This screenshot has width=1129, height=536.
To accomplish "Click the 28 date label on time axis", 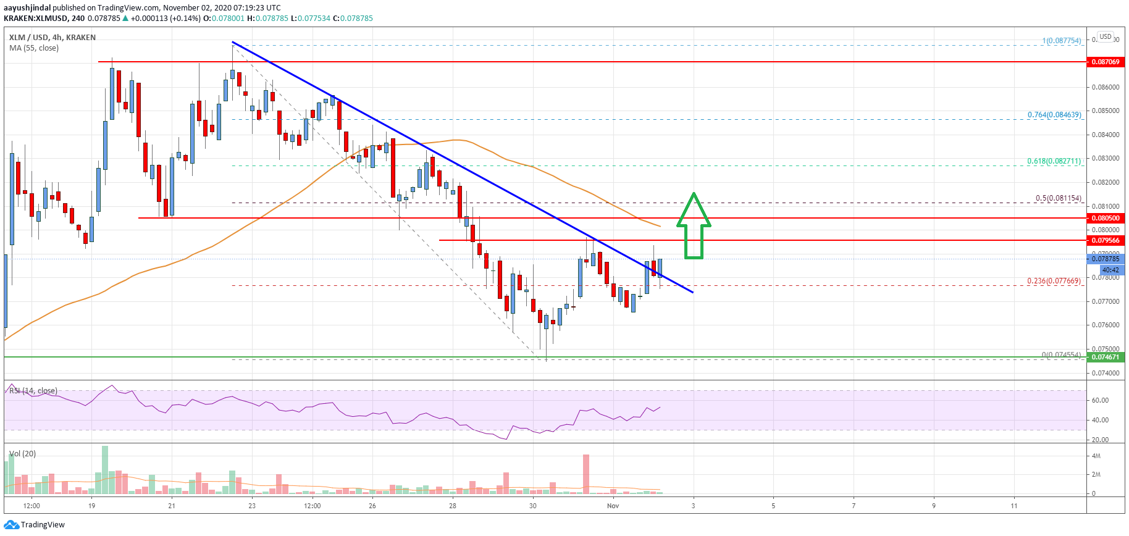I will click(x=453, y=506).
